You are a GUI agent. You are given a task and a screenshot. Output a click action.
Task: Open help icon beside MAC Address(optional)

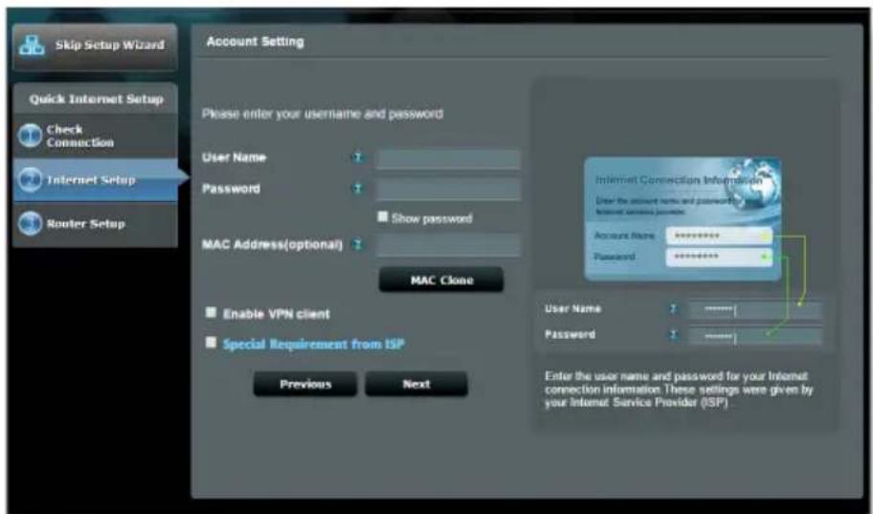[358, 244]
